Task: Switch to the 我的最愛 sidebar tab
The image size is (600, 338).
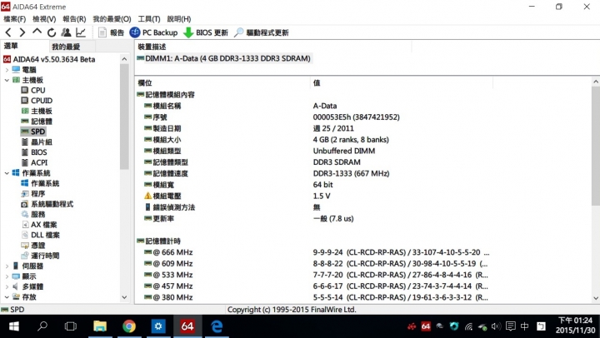Action: pyautogui.click(x=66, y=47)
